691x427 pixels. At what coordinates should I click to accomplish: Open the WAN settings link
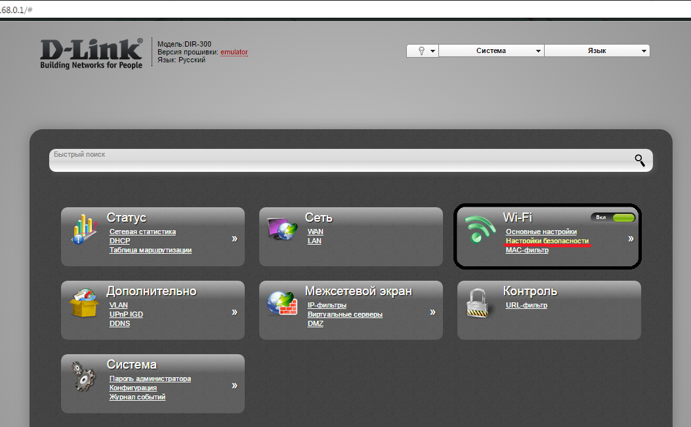pos(315,232)
